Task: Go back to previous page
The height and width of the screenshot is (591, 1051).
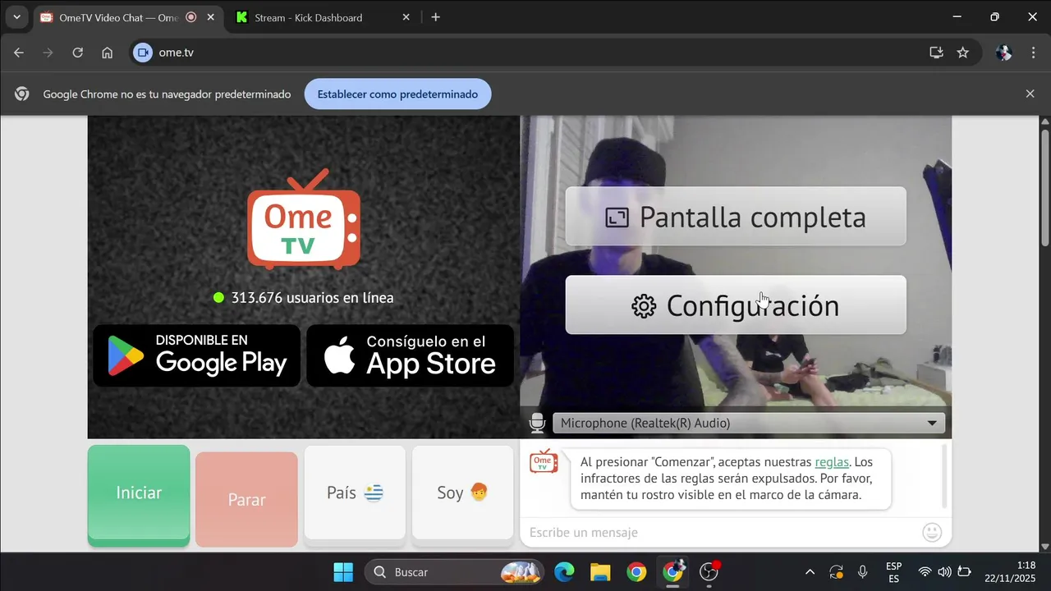Action: tap(19, 53)
